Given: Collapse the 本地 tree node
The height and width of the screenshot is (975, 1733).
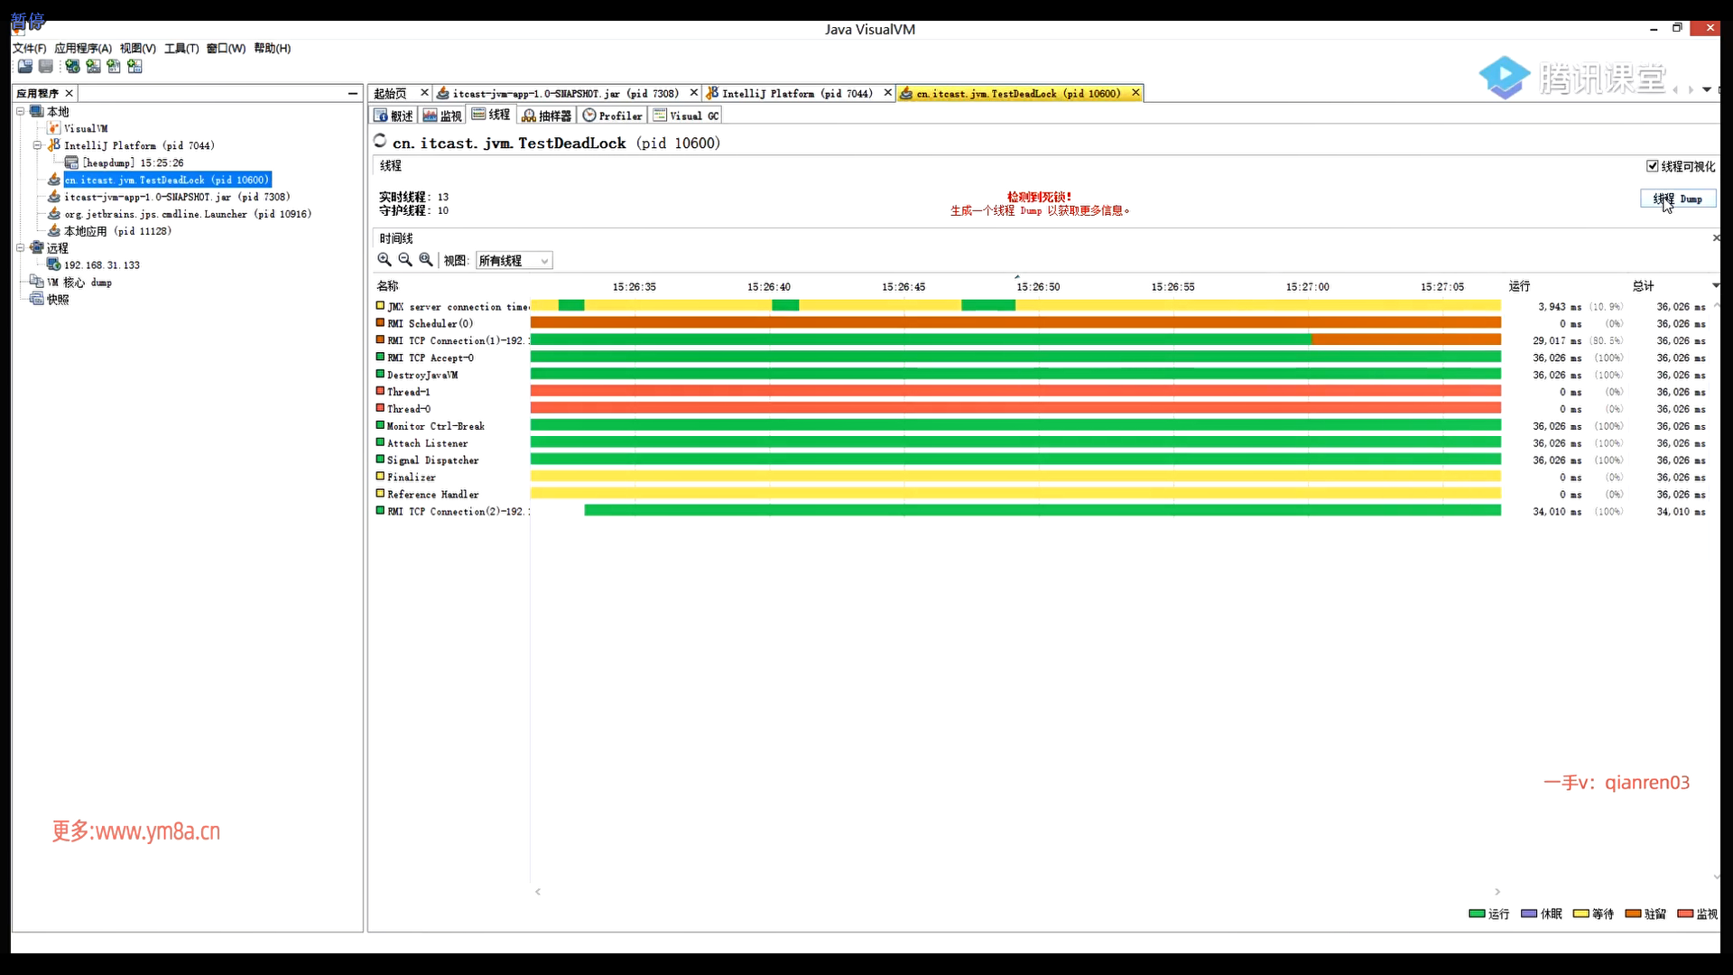Looking at the screenshot, I should [x=20, y=111].
